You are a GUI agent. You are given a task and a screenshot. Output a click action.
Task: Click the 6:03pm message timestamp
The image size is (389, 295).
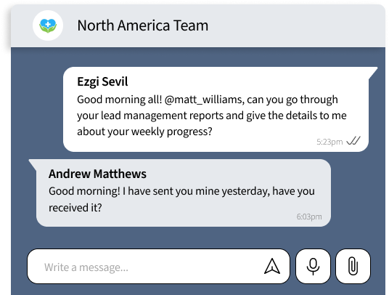pyautogui.click(x=309, y=217)
